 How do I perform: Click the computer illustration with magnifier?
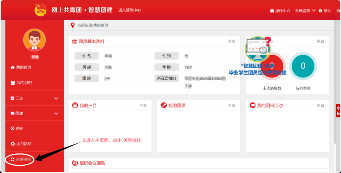(x=258, y=49)
